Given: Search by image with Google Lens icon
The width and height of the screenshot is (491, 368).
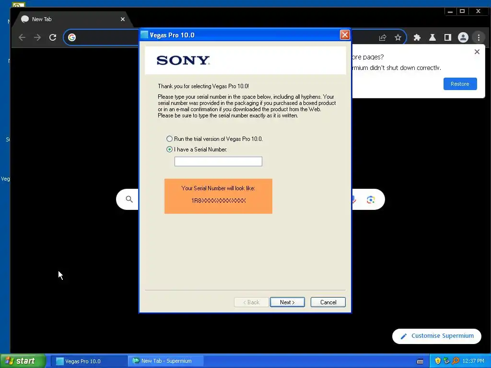Looking at the screenshot, I should tap(371, 199).
